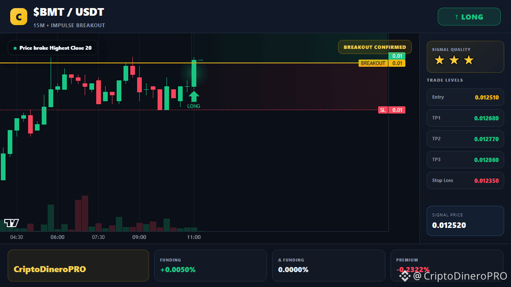Click the BREAKOUT CONFIRMED badge
Viewport: 511px width, 287px height.
click(x=375, y=47)
